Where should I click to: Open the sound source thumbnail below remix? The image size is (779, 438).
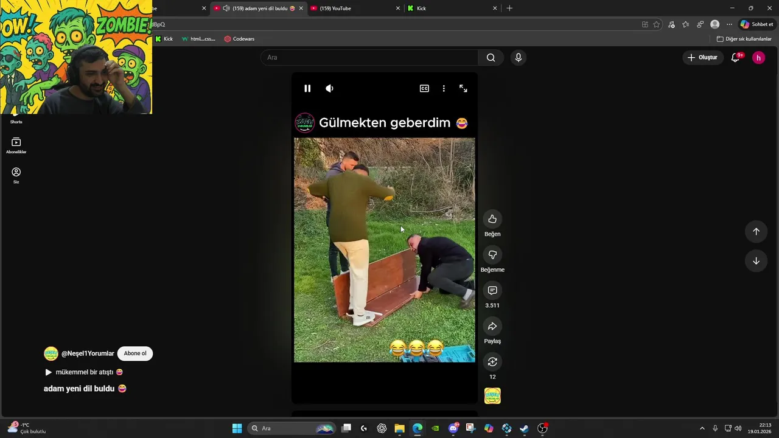(x=492, y=396)
